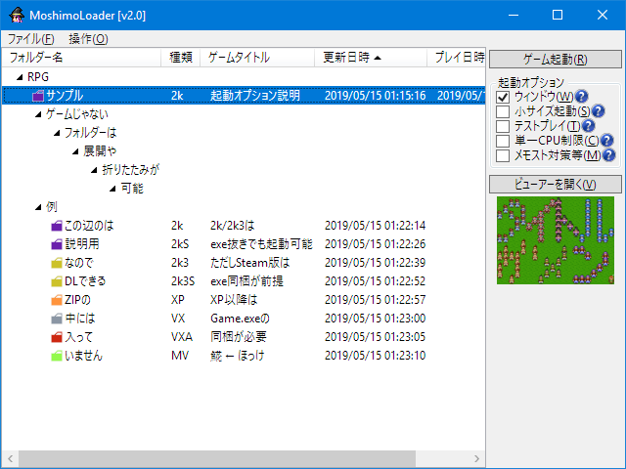
Task: Select the この辺のは row name
Action: (x=89, y=226)
